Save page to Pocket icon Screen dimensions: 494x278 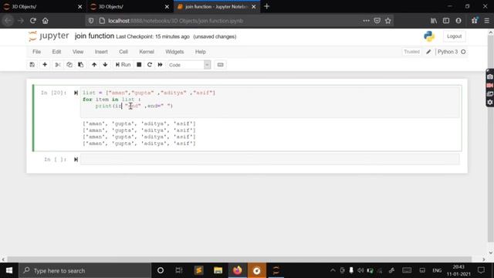pyautogui.click(x=377, y=21)
